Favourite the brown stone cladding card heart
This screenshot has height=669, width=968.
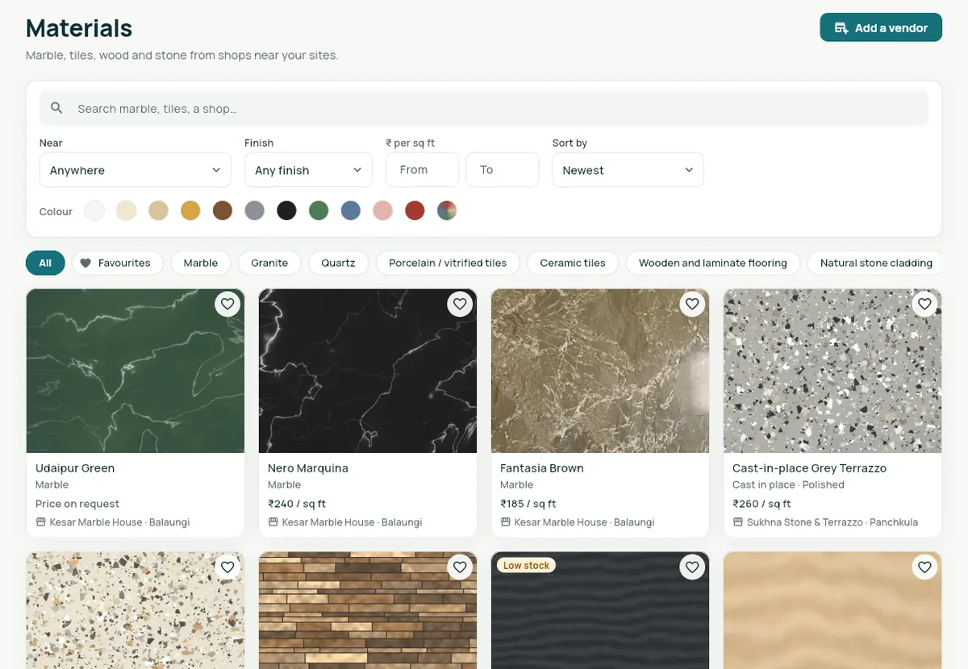tap(460, 567)
